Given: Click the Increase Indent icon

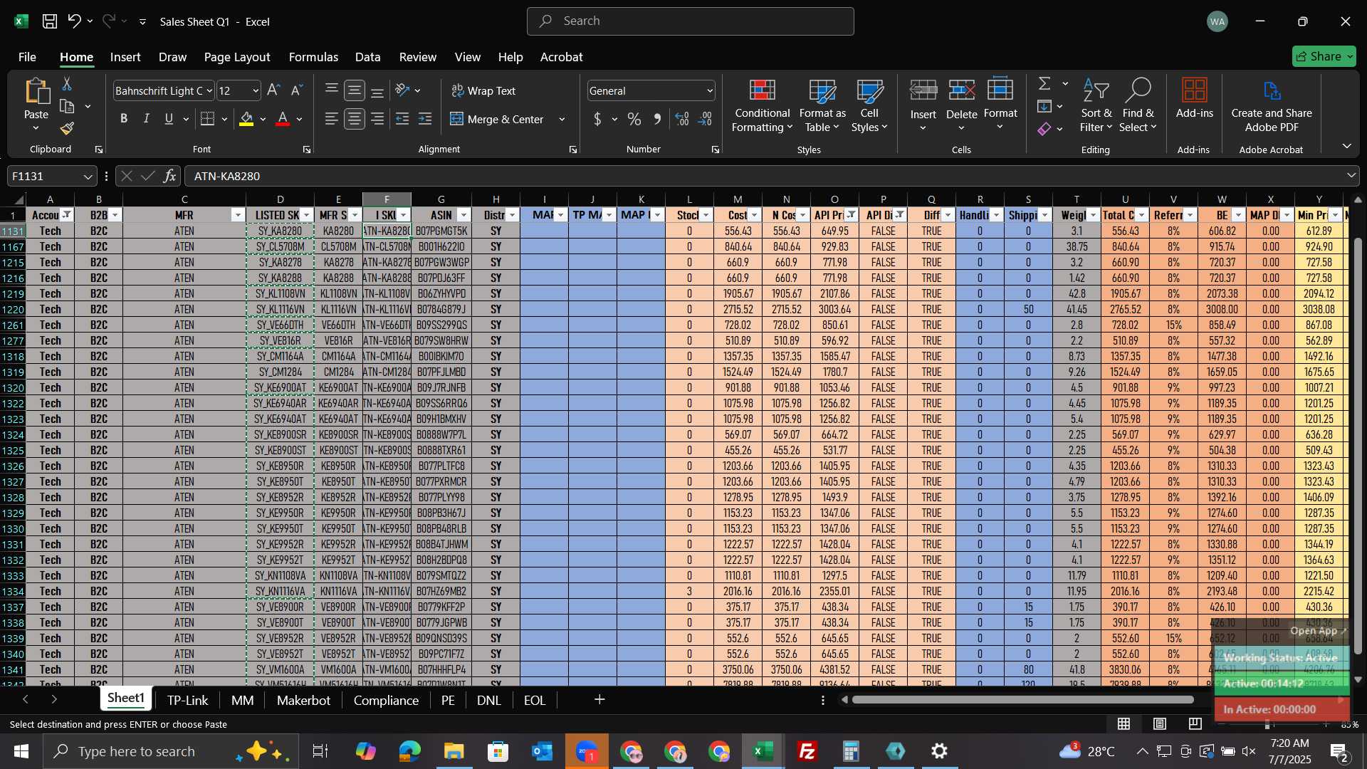Looking at the screenshot, I should tap(425, 119).
